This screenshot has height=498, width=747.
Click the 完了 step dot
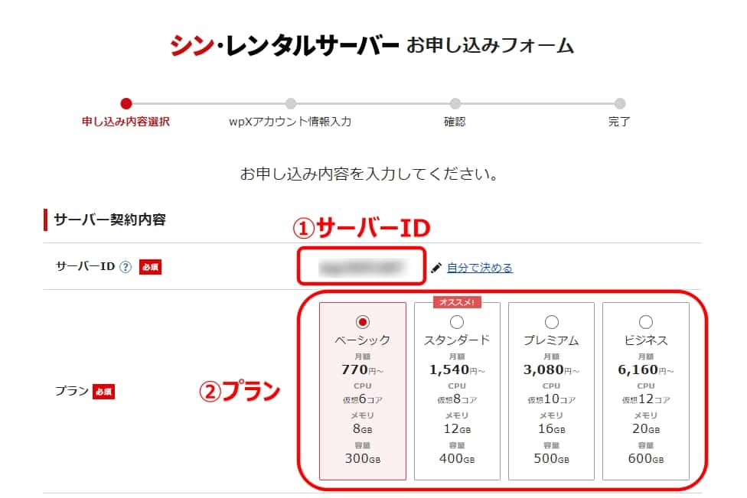click(x=619, y=103)
